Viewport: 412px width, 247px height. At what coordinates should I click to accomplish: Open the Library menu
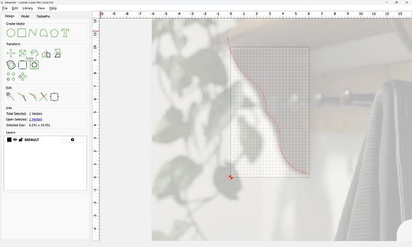click(x=27, y=8)
